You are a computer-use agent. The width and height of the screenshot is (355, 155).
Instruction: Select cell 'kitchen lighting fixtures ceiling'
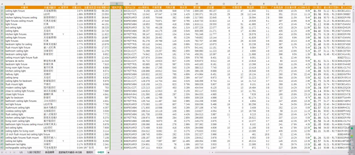click(24, 17)
